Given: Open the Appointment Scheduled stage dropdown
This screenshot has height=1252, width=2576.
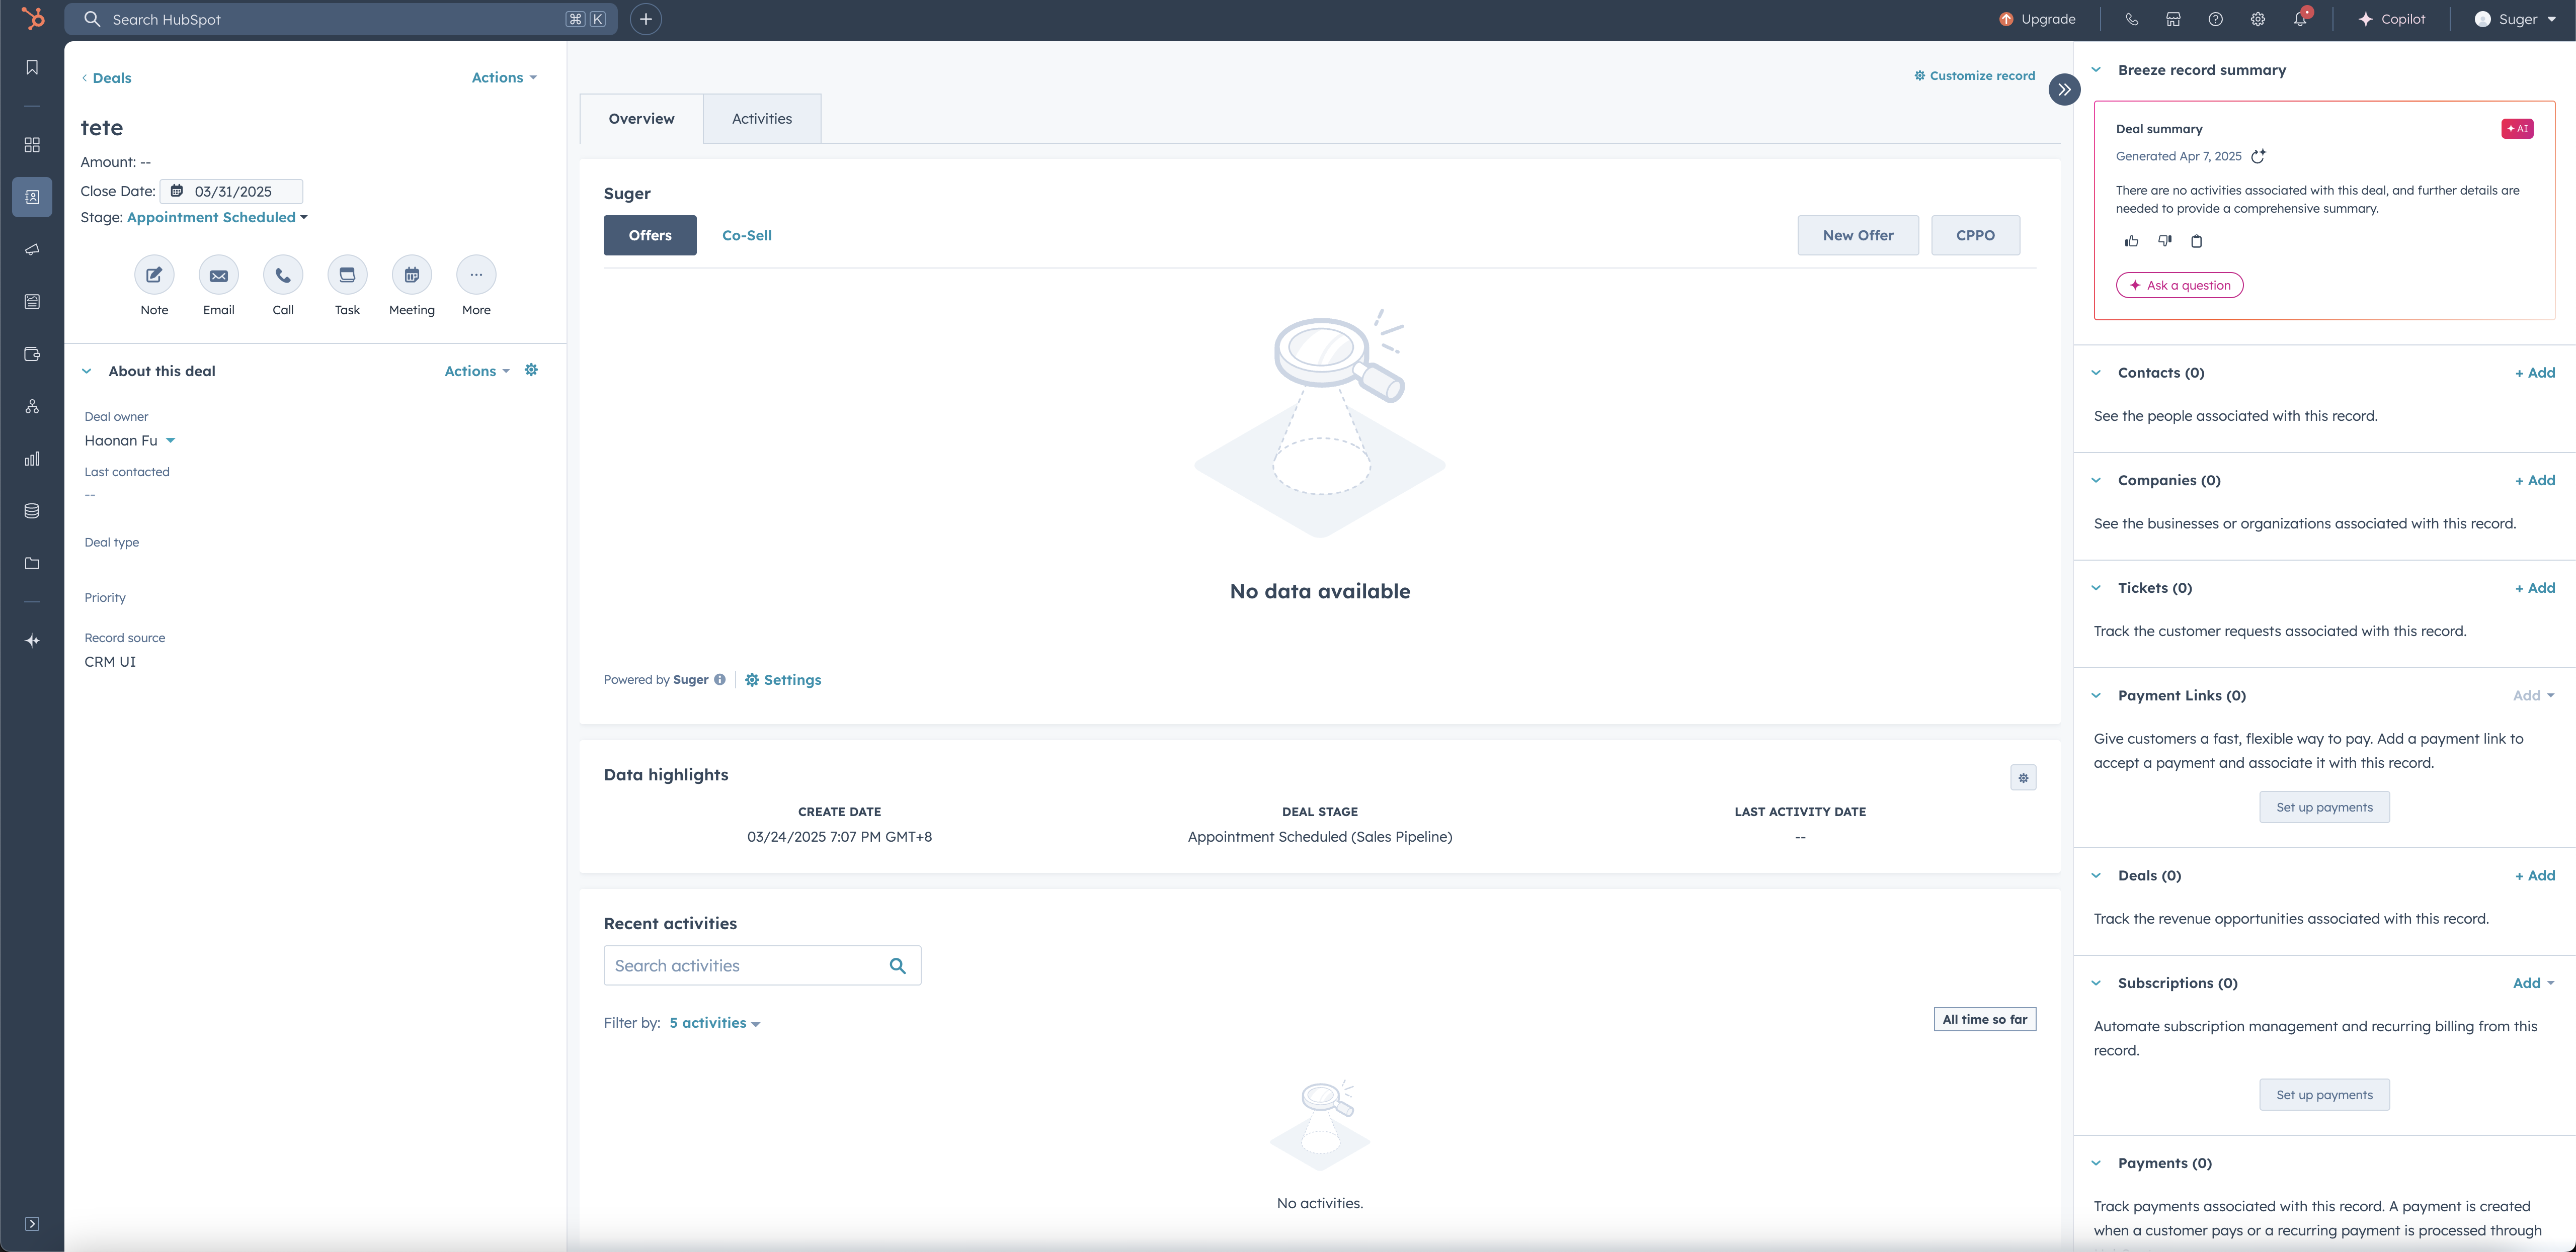Looking at the screenshot, I should pos(217,218).
